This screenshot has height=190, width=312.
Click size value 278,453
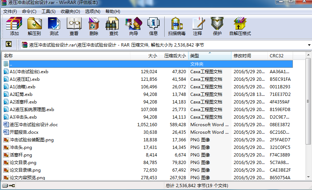(x=149, y=177)
